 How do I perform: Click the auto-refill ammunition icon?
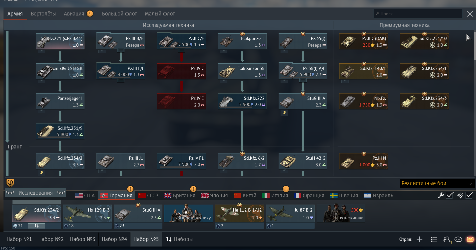point(460,195)
